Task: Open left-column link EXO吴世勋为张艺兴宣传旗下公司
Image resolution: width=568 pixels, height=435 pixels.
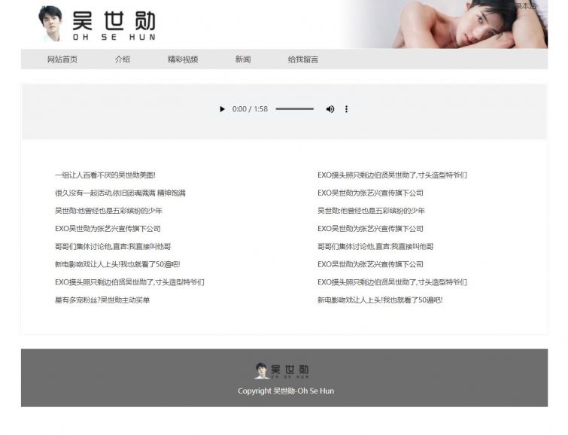Action: pos(108,229)
